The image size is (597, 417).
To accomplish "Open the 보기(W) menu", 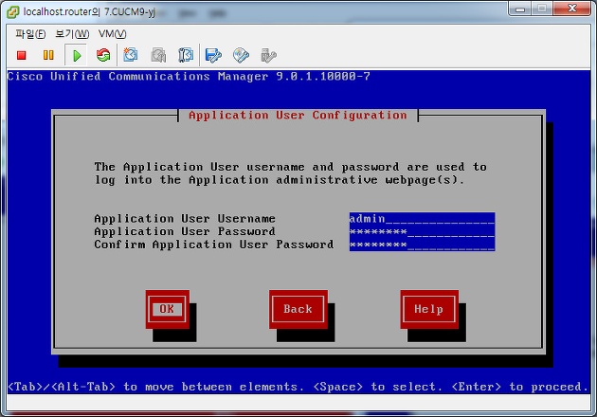I will pyautogui.click(x=72, y=34).
